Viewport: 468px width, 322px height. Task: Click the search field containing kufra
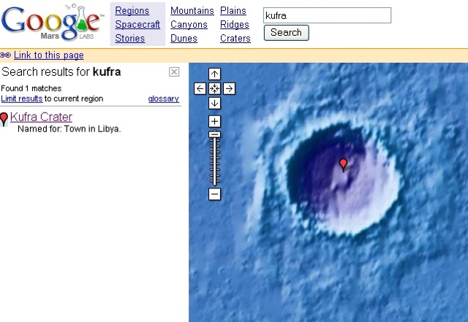point(327,15)
